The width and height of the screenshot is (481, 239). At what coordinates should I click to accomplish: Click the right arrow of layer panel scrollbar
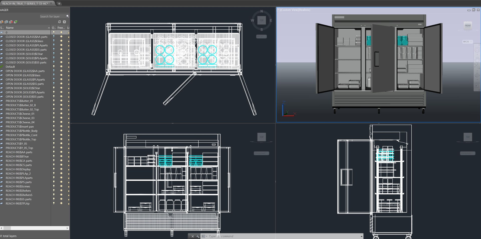point(67,228)
